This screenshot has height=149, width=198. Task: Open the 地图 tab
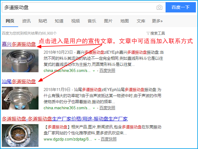pos(125,21)
